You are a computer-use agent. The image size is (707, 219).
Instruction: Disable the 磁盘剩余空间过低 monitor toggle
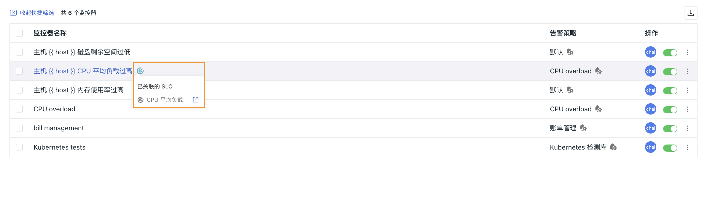670,53
